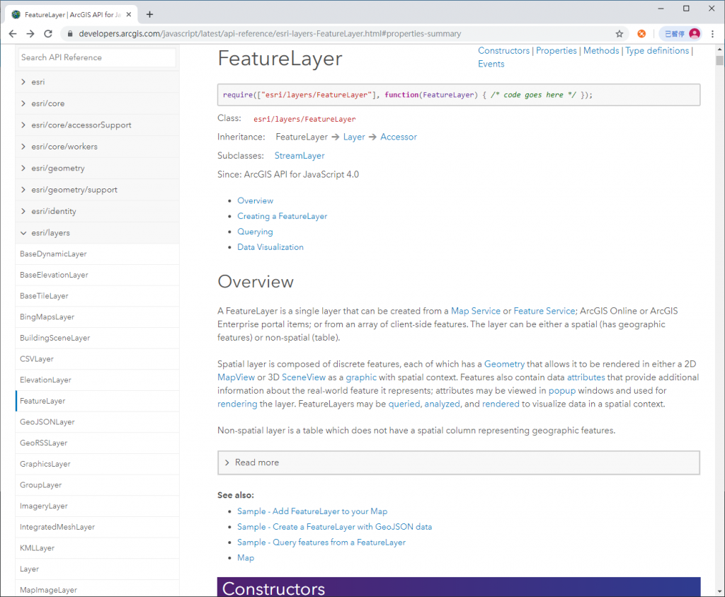Collapse the esri/layers section

pyautogui.click(x=97, y=233)
